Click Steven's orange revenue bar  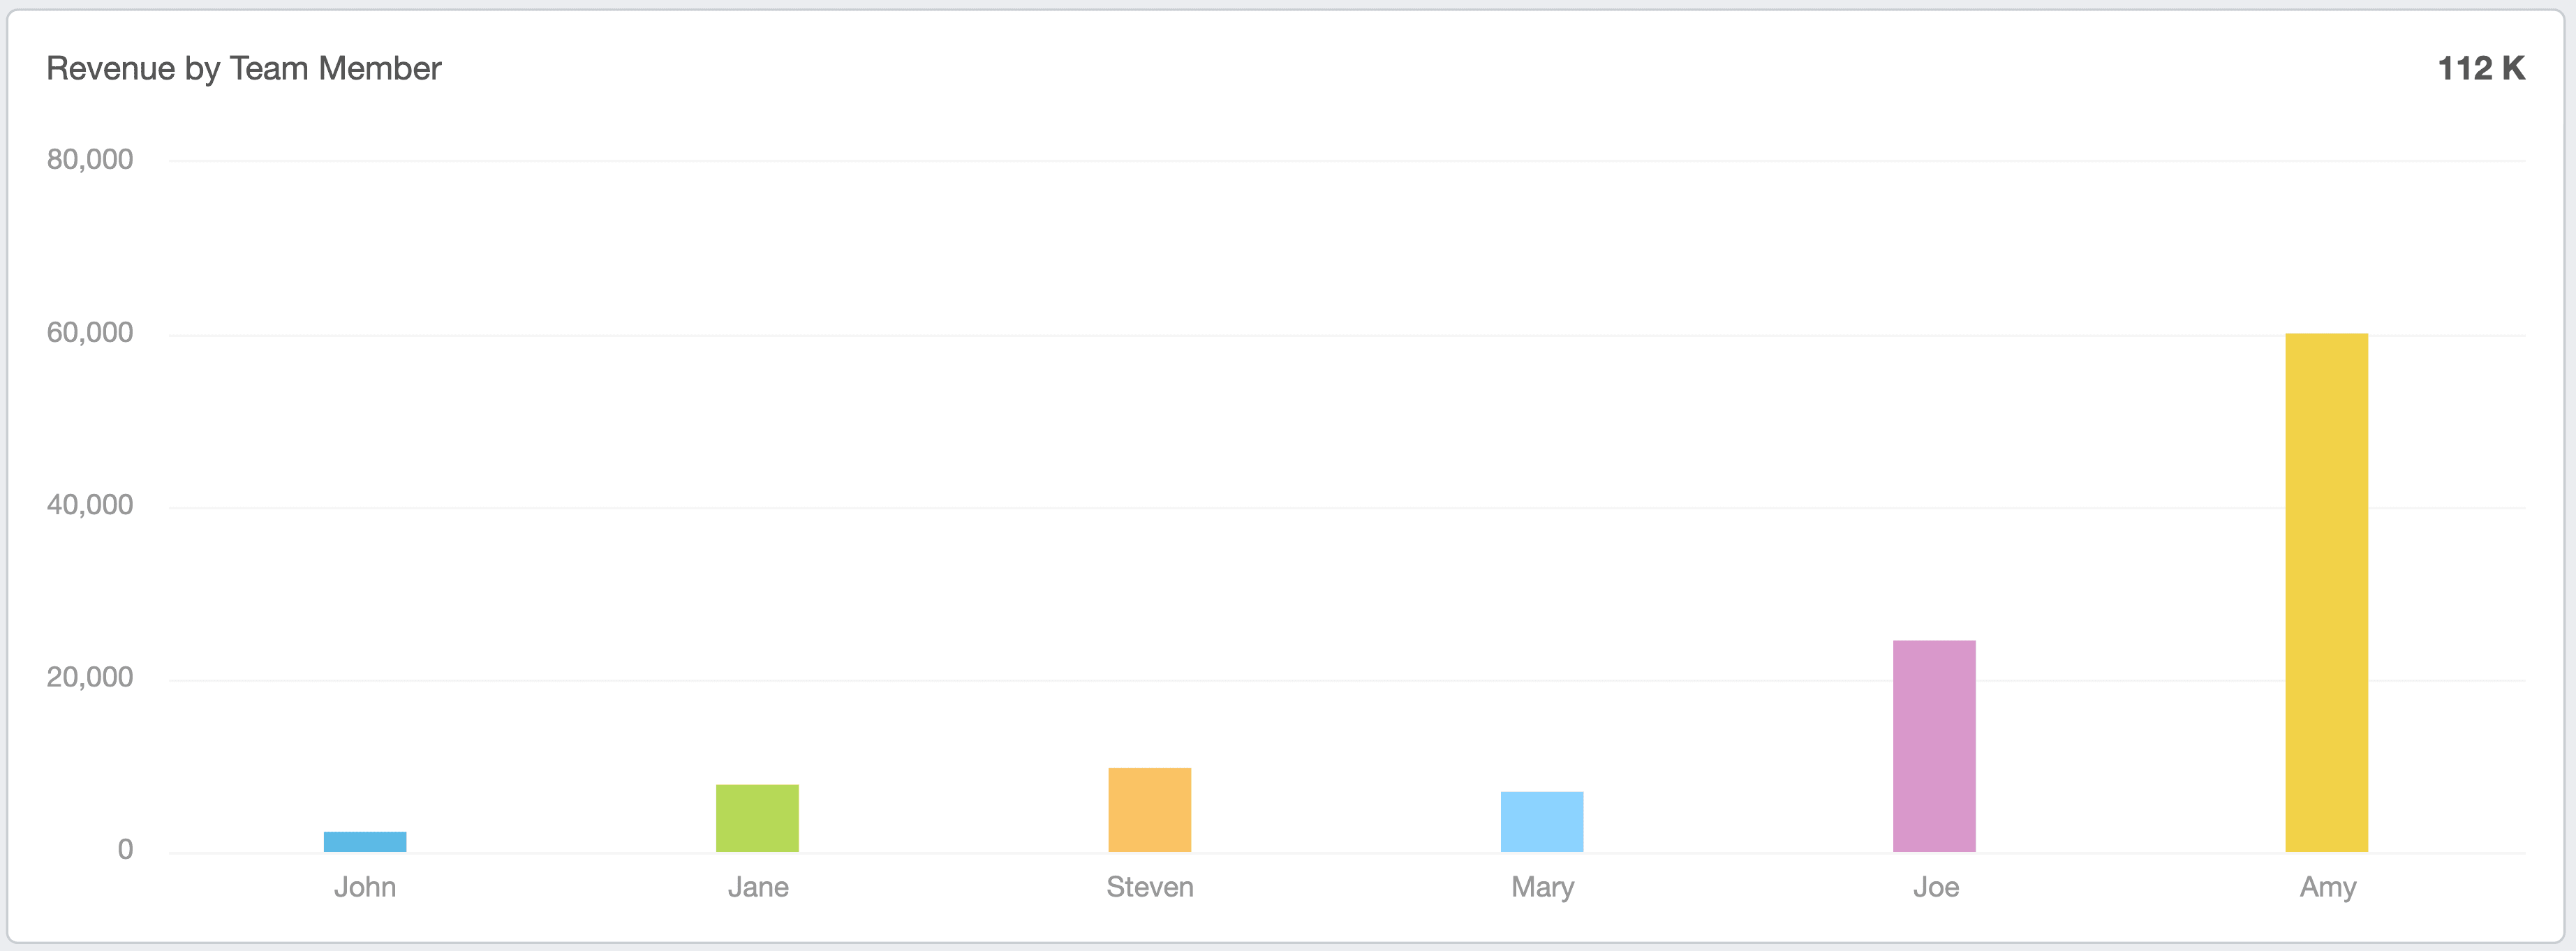(1149, 809)
